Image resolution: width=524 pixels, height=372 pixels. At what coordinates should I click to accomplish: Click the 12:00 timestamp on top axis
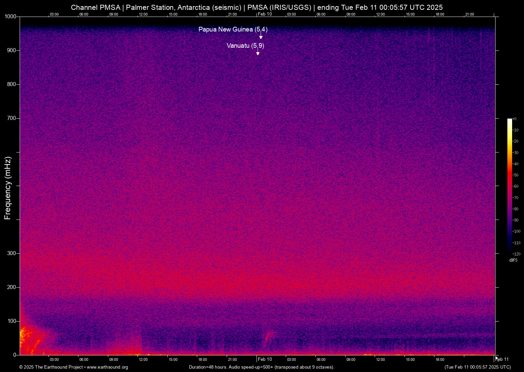pyautogui.click(x=143, y=14)
